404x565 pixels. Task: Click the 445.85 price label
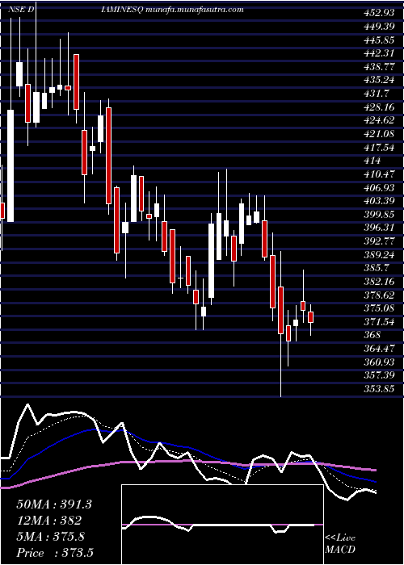pos(379,40)
